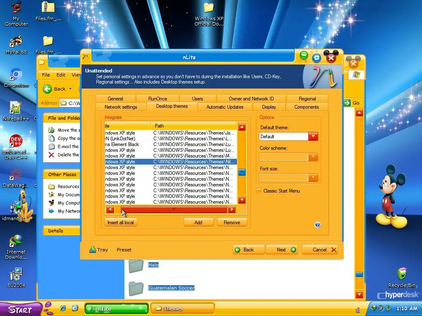422x316 pixels.
Task: Open MyPal 68 desktop shortcut
Action: pos(16,45)
